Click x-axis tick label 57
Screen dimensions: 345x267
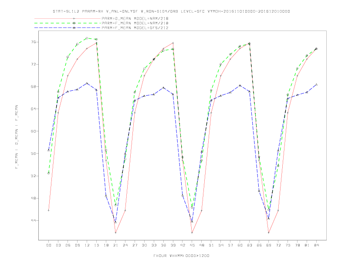[x=230, y=245]
